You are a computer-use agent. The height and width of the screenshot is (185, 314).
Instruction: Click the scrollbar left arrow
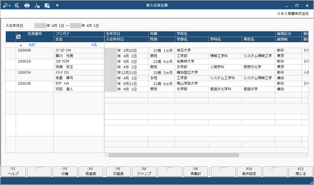[107, 155]
